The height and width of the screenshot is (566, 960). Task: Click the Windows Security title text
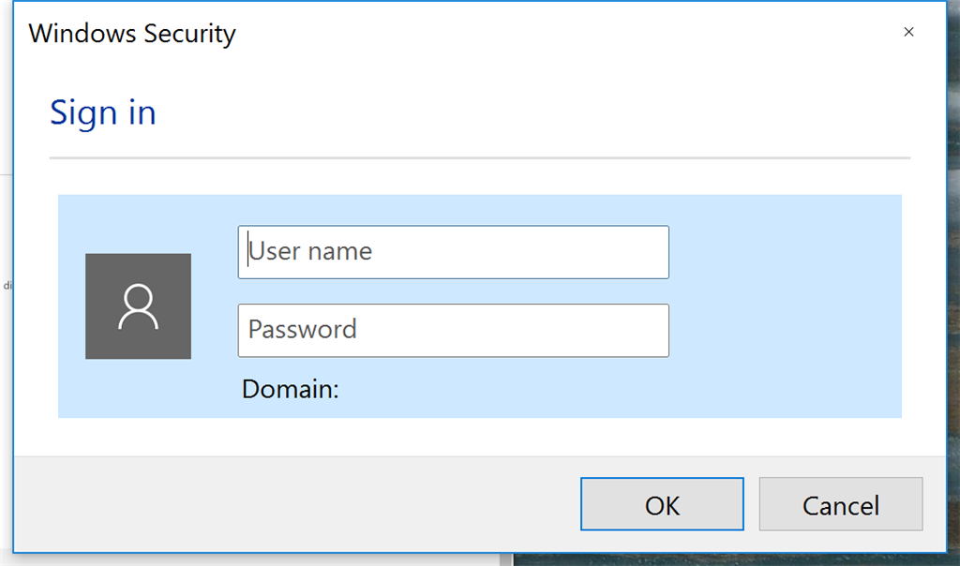pyautogui.click(x=132, y=34)
